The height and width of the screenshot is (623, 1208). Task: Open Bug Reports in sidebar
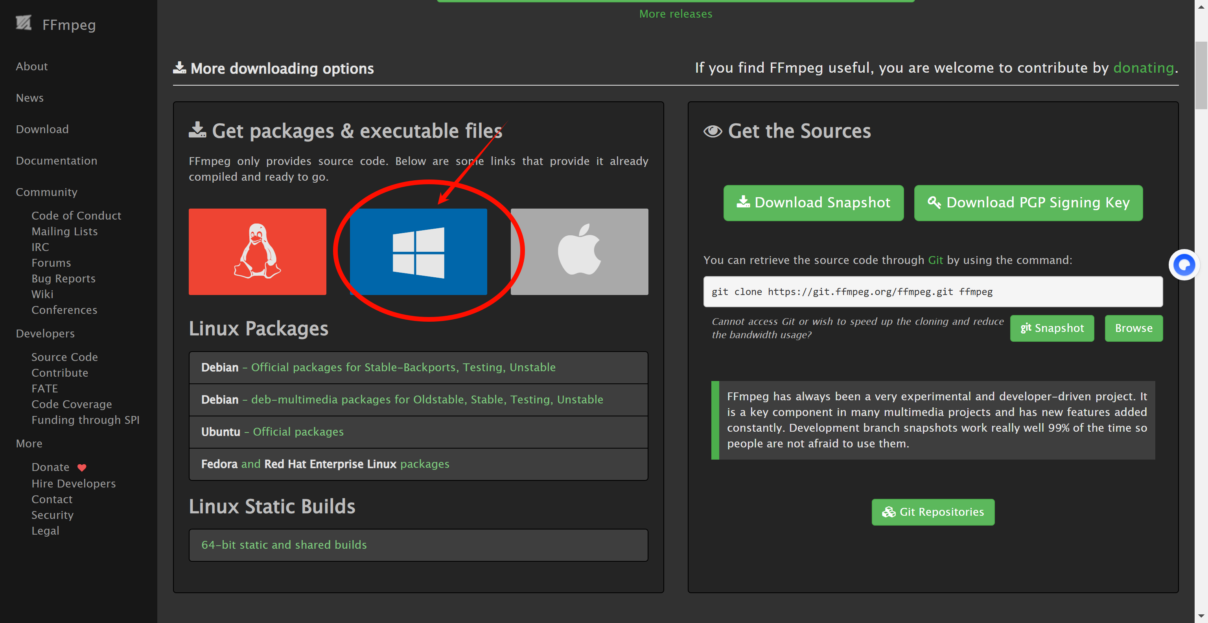63,279
